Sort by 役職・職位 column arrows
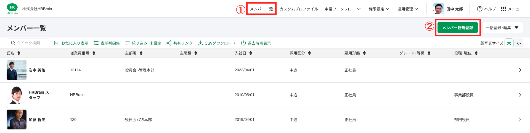 click(476, 53)
